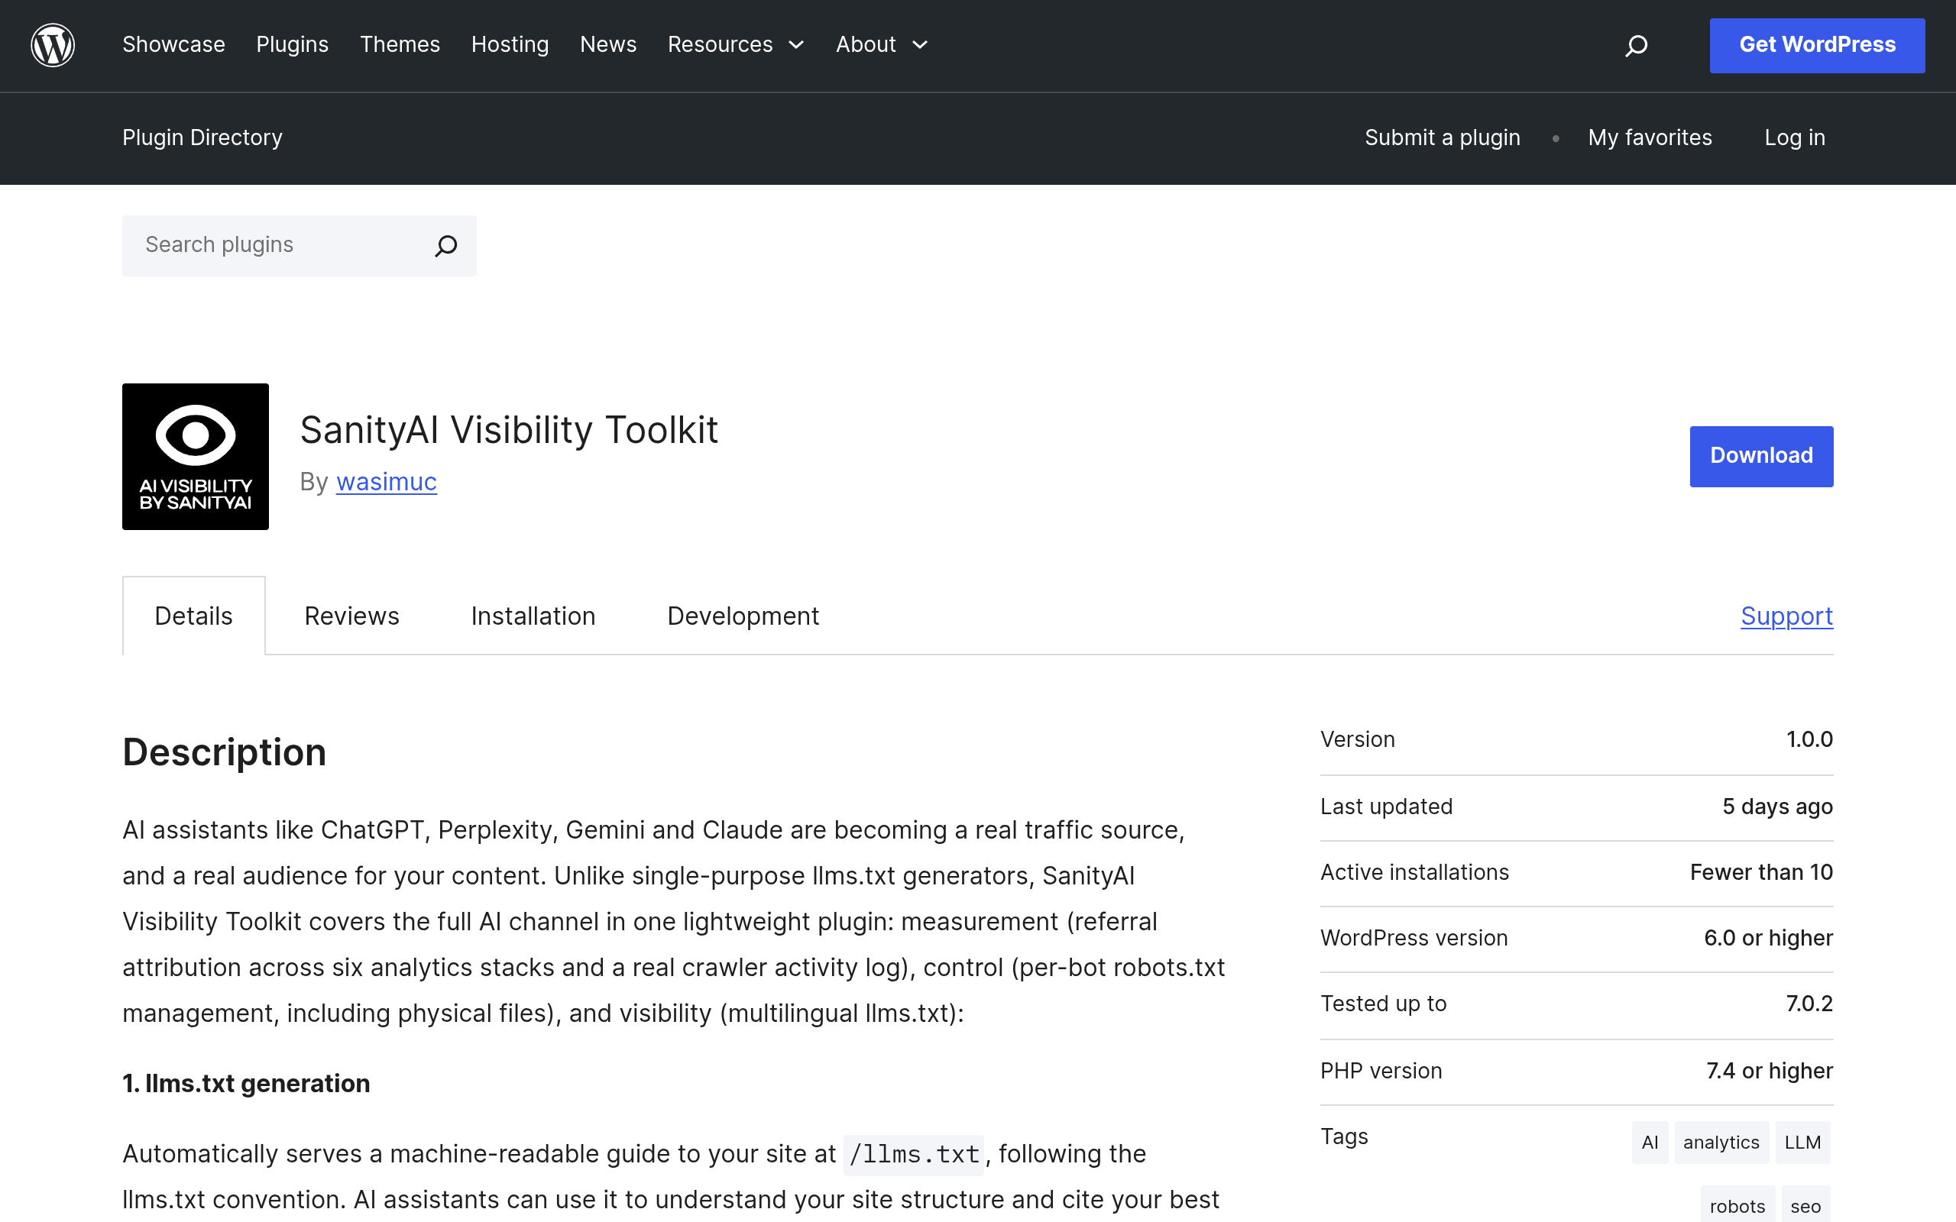Click the '1. llms.txt generation' subheading
This screenshot has width=1956, height=1222.
(247, 1083)
